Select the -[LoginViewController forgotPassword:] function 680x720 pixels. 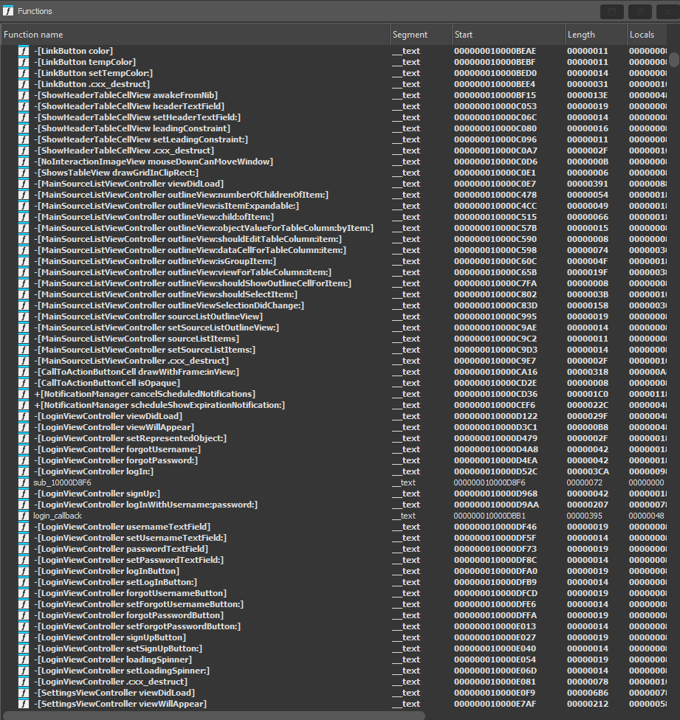click(x=118, y=460)
